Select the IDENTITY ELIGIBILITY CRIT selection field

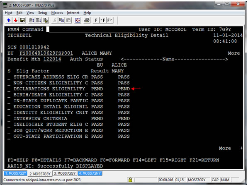pos(9,113)
